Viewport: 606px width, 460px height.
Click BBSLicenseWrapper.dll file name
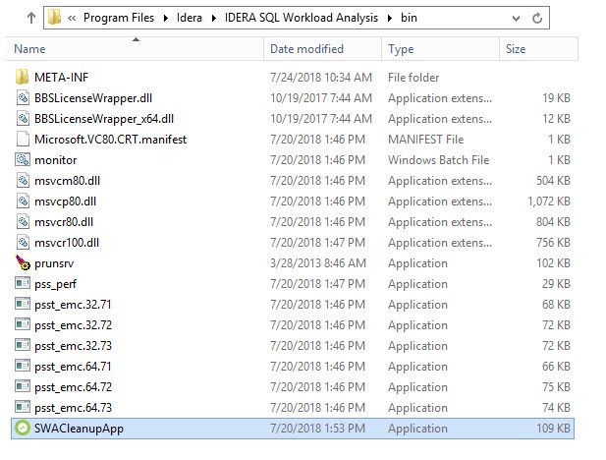click(93, 98)
